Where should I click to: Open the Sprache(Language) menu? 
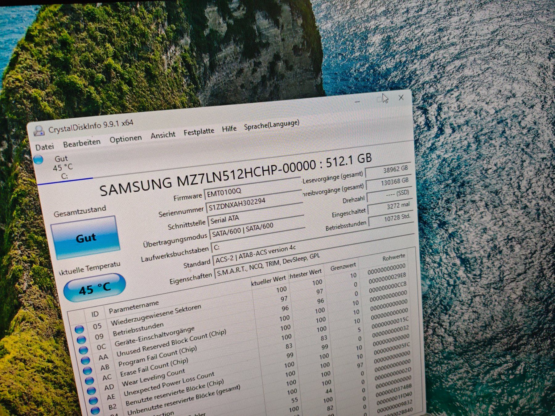tap(272, 124)
